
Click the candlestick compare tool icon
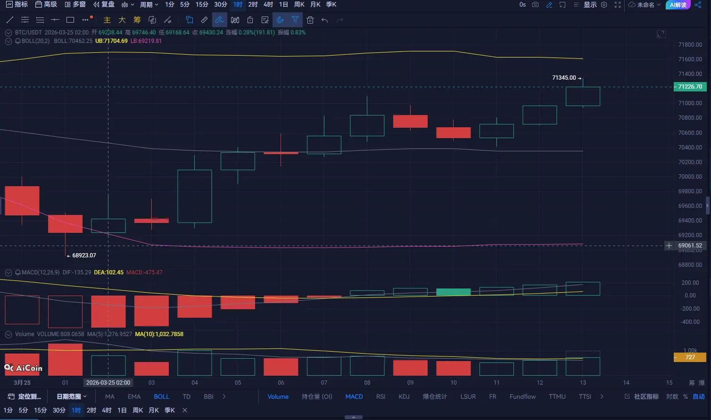[x=235, y=20]
